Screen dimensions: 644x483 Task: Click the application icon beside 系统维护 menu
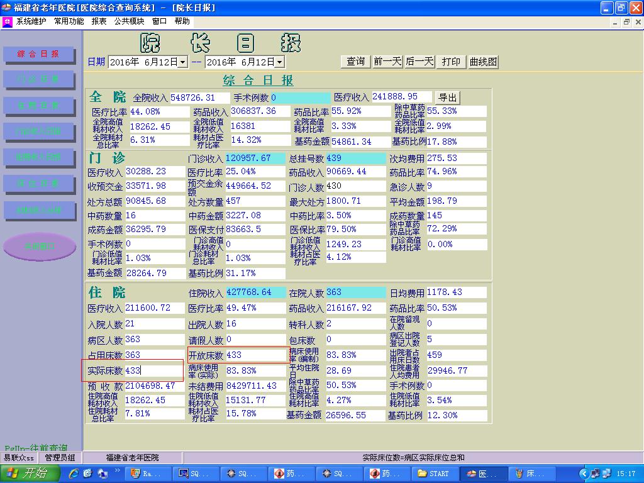click(8, 22)
